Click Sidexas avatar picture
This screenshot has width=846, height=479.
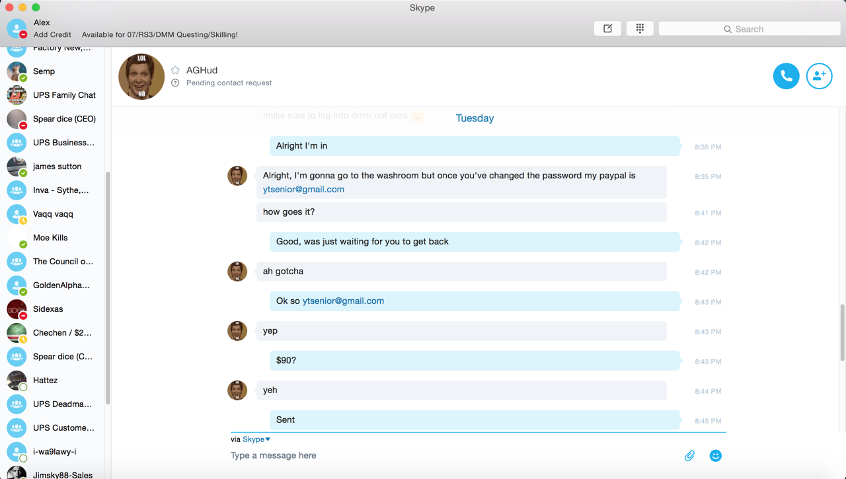pyautogui.click(x=17, y=309)
